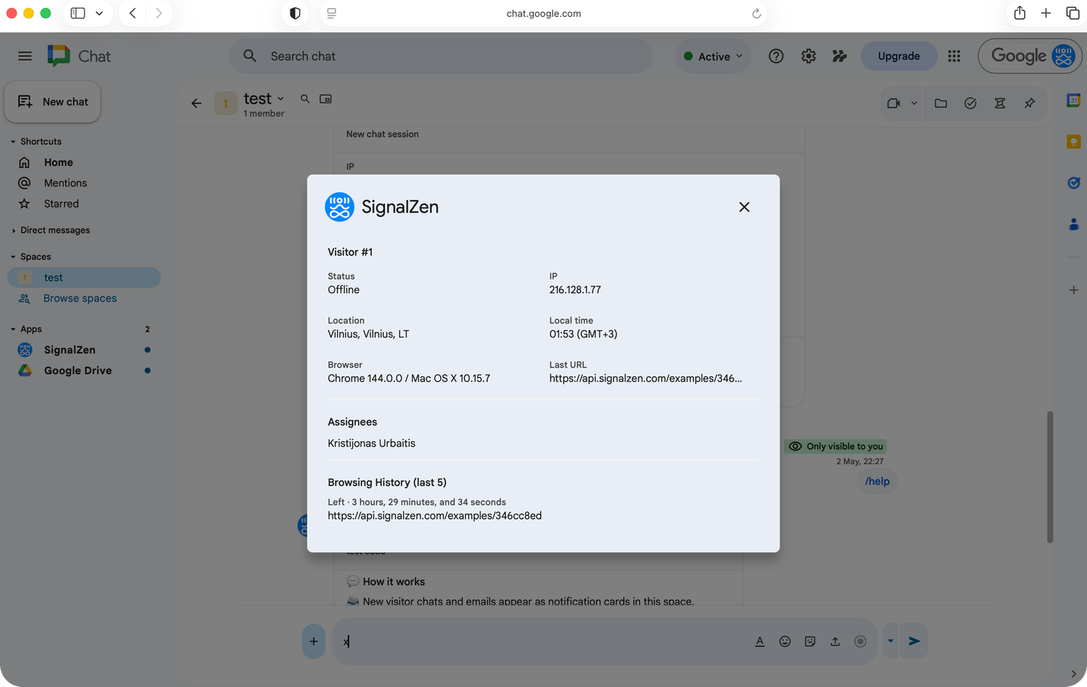
Task: Collapse side panel with bottom chevron
Action: pos(1073,674)
